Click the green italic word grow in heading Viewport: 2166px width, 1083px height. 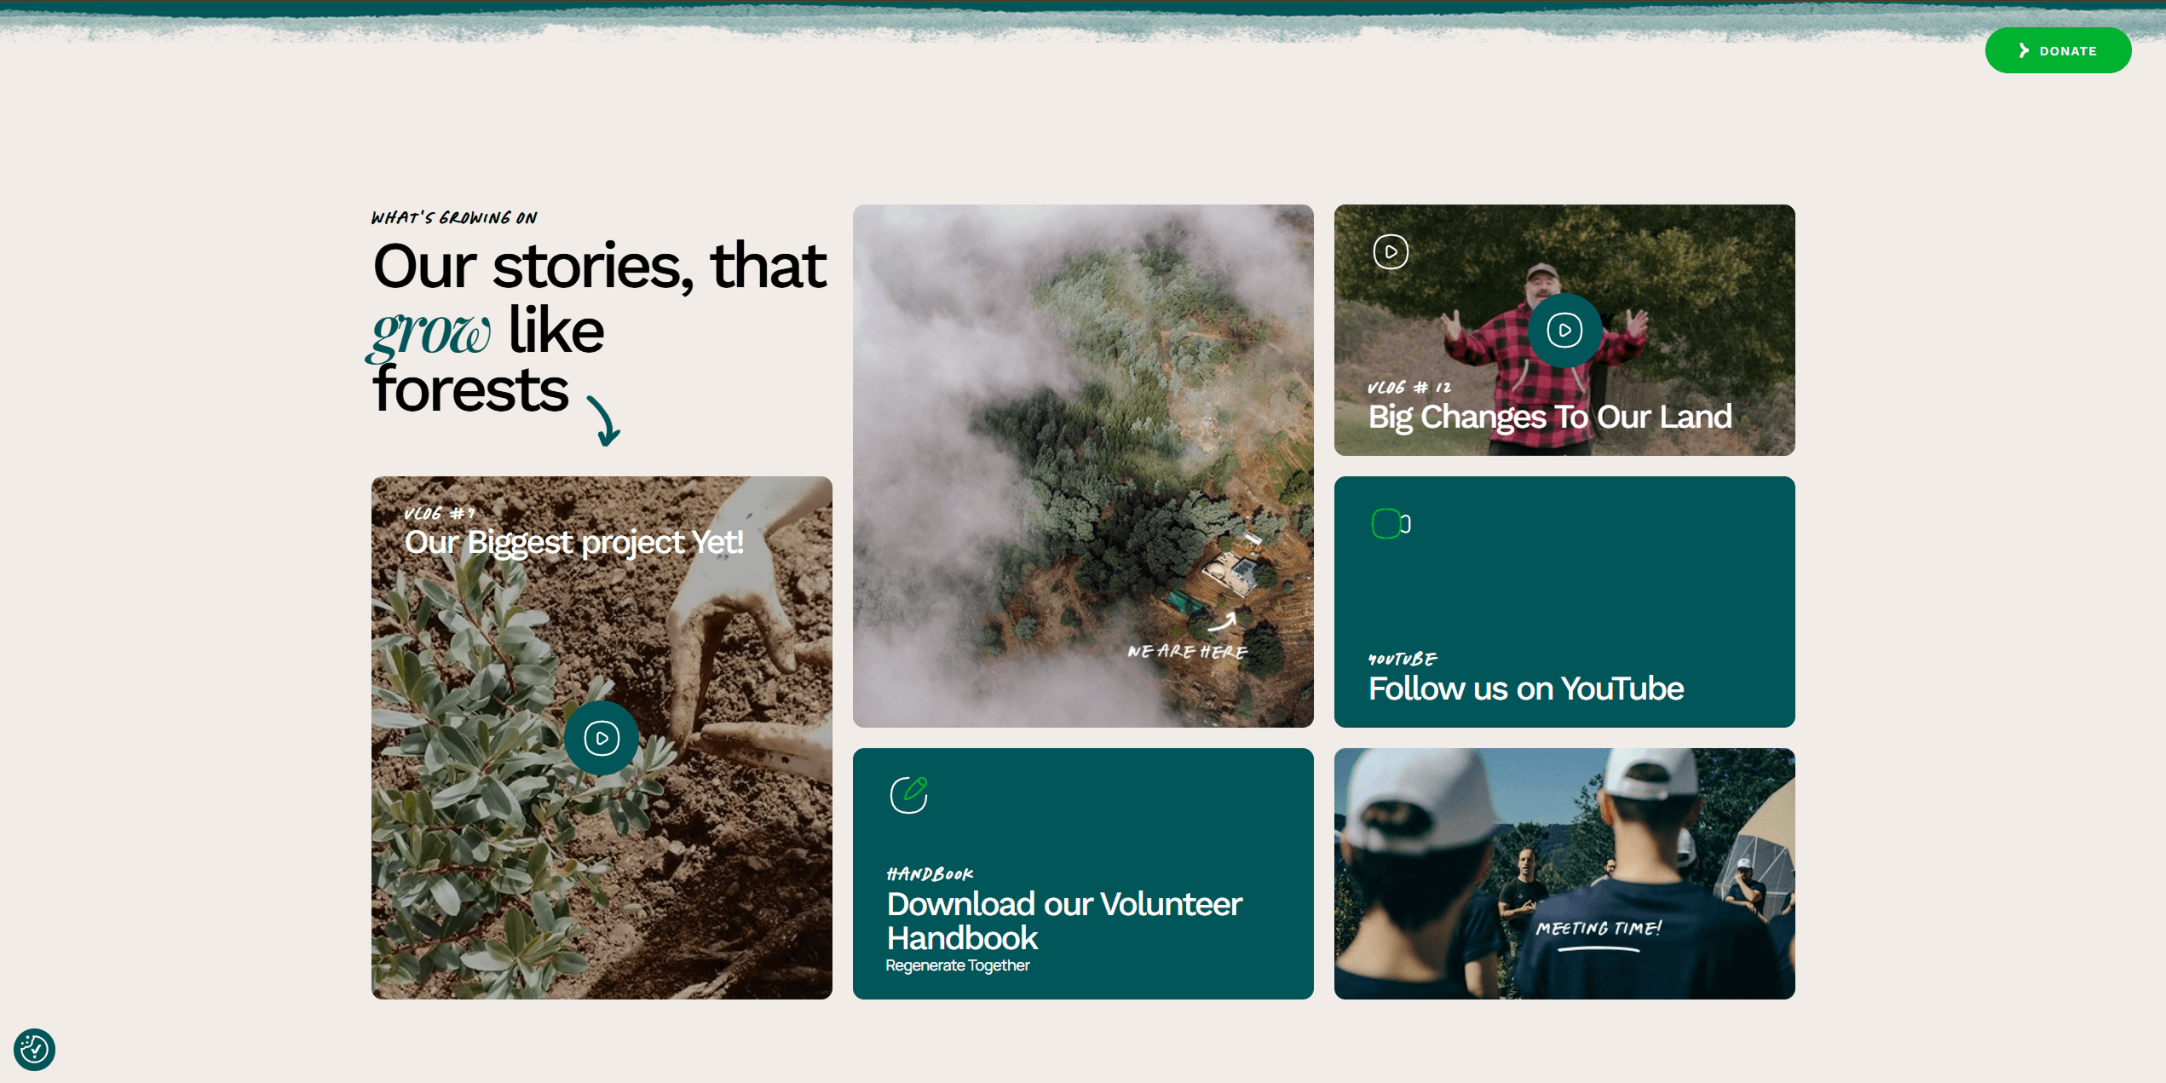[x=429, y=333]
